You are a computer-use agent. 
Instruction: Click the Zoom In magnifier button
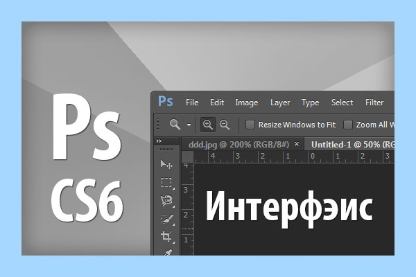point(207,125)
